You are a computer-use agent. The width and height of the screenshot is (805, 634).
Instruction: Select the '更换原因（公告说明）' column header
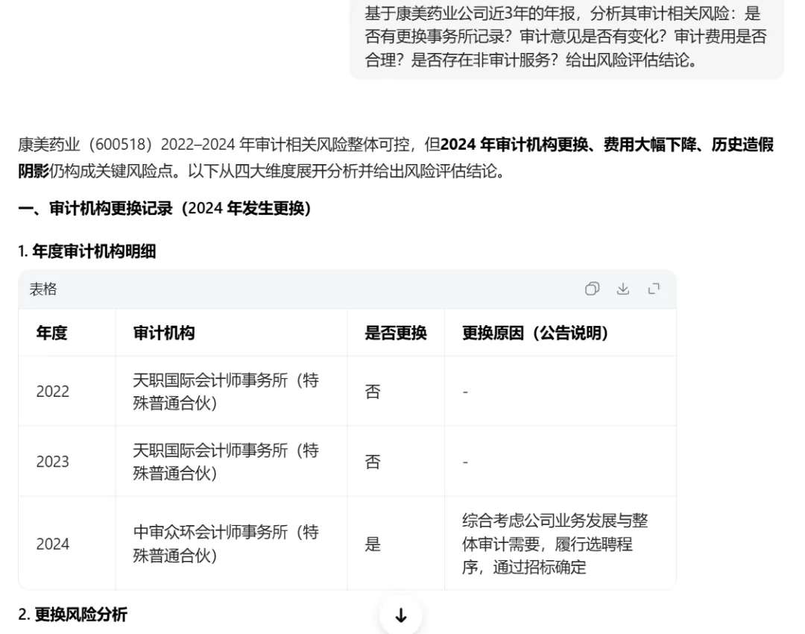535,333
